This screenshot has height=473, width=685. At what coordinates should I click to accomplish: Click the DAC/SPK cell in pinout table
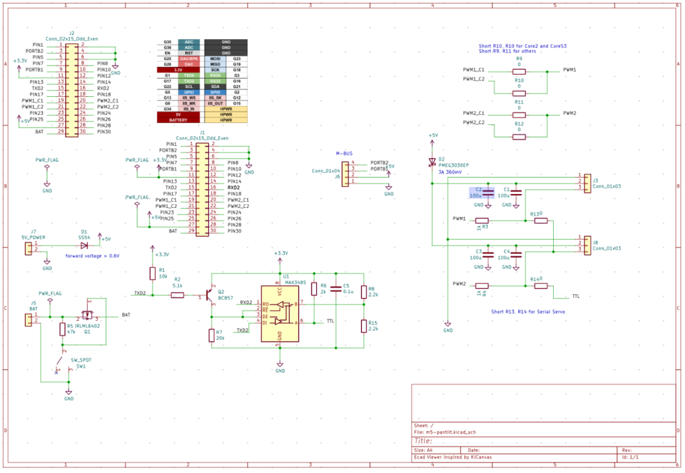coord(189,58)
